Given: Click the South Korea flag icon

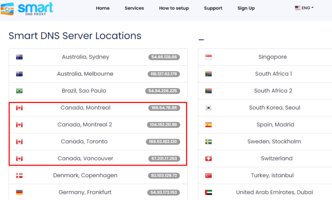Looking at the screenshot, I should click(x=208, y=108).
